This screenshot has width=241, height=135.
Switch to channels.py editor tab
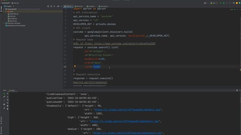(104, 6)
